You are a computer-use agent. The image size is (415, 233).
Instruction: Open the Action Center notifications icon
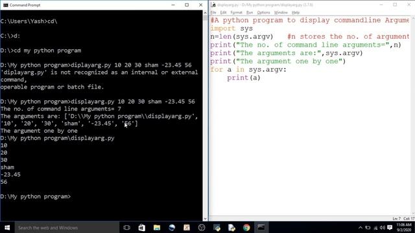coord(390,227)
